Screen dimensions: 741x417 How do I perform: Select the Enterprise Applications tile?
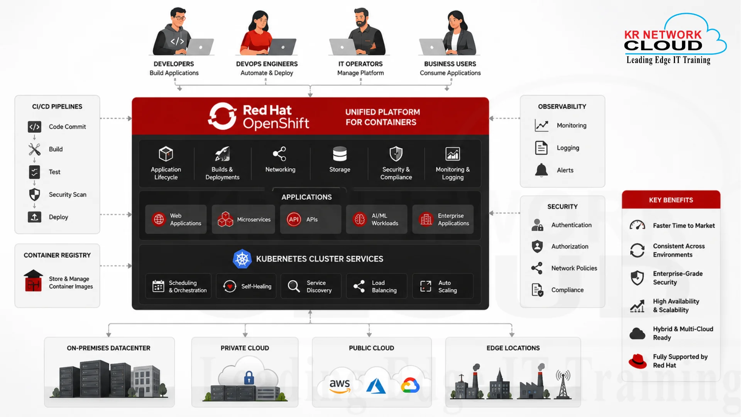coord(443,219)
